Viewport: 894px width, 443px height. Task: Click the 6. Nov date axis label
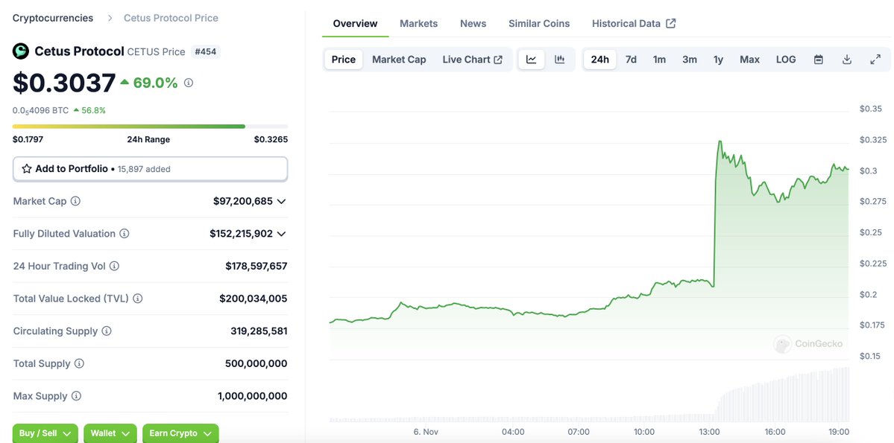[426, 432]
